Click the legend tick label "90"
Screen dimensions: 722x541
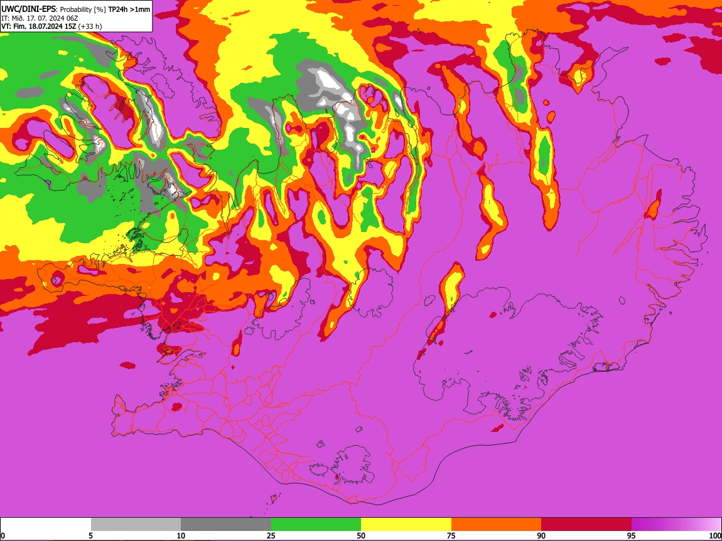(541, 536)
